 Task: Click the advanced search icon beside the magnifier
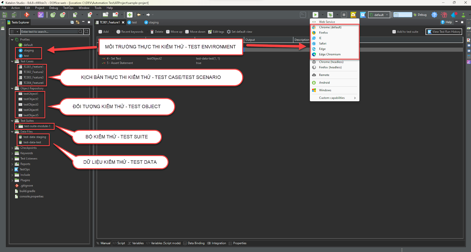click(87, 31)
